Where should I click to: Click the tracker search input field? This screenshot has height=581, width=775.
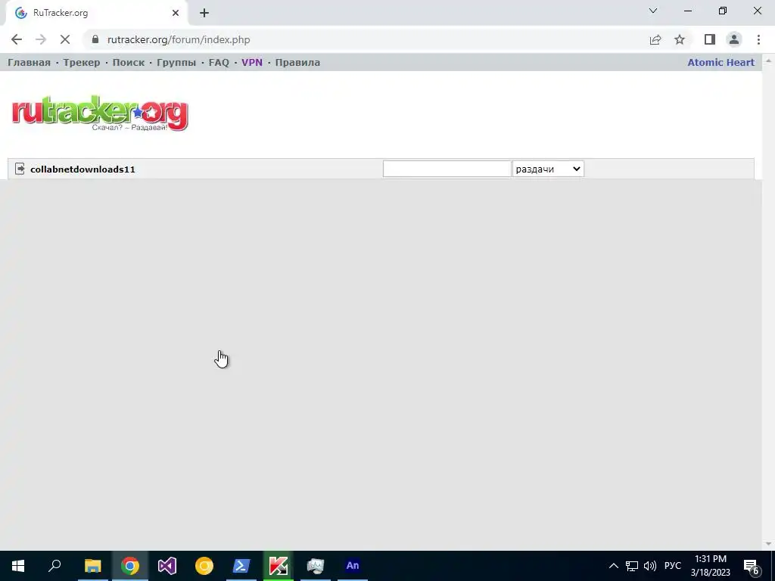tap(447, 169)
